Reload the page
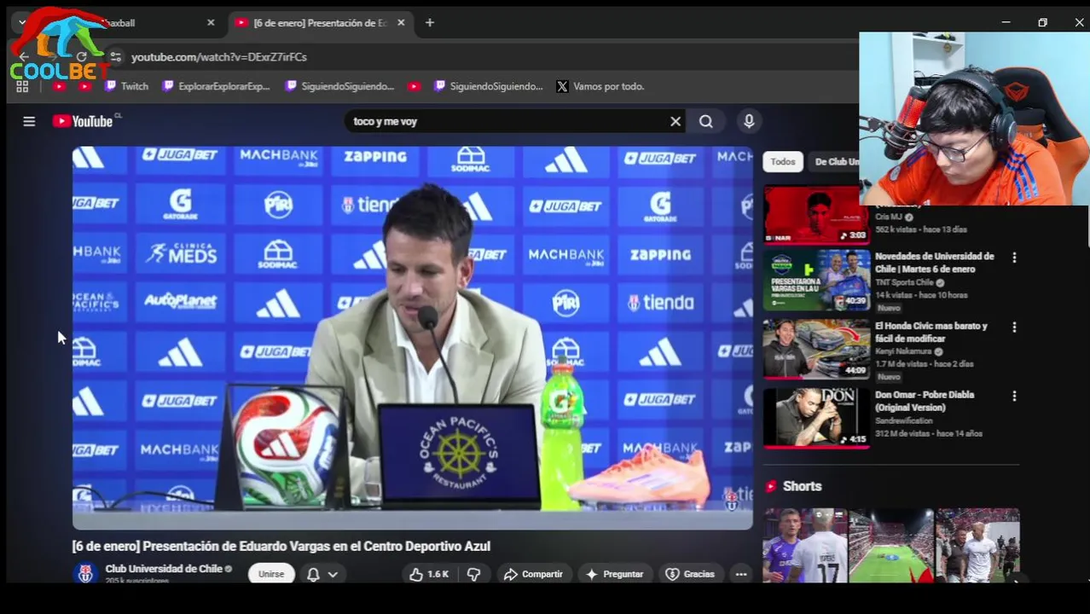1090x614 pixels. point(81,57)
